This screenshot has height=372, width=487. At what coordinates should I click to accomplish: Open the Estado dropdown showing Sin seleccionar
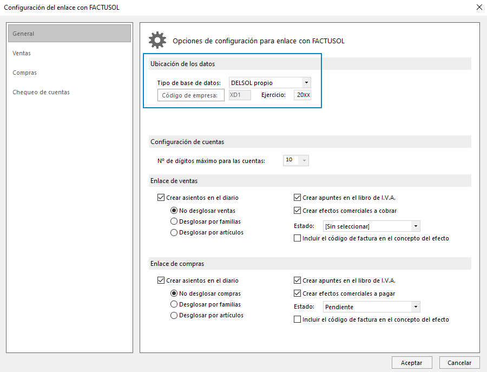coord(371,226)
